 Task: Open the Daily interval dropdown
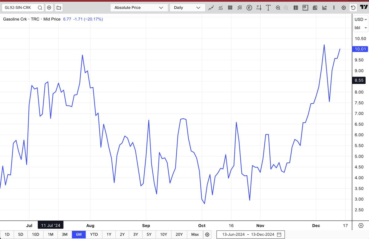coord(187,8)
